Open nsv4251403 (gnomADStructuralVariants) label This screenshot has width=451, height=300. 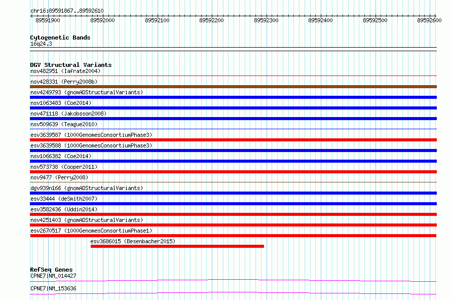point(87,220)
